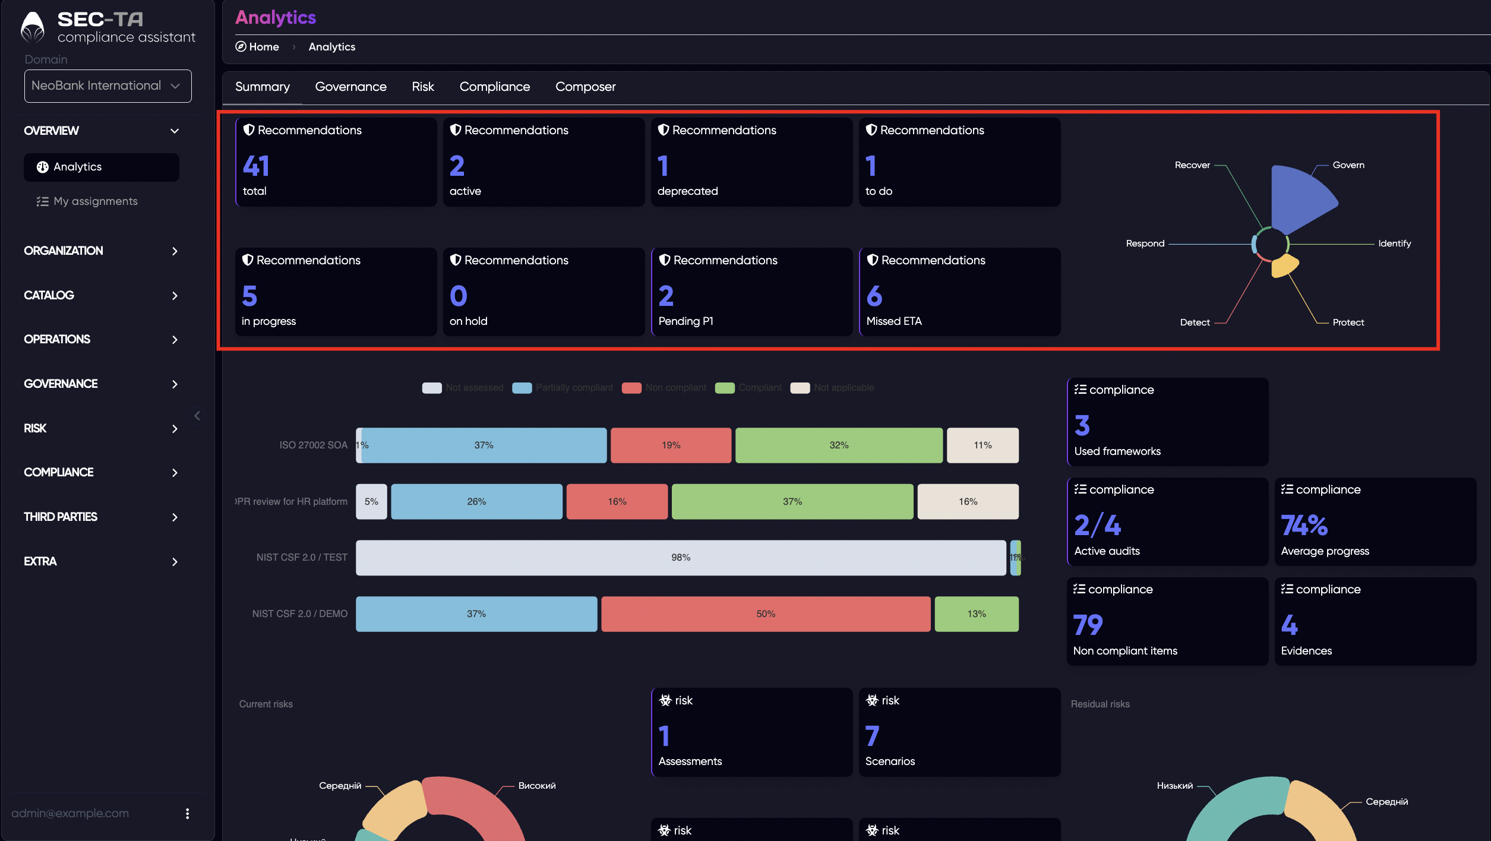Open the 2/4 Active audits card
Screen dimensions: 1491x841
click(x=1168, y=521)
